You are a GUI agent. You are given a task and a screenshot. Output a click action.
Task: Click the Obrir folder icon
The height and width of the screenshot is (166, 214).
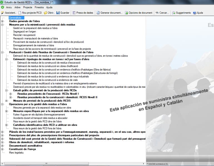click(46, 13)
